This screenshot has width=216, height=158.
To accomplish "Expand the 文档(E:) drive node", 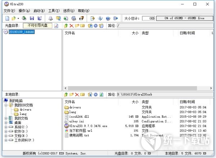I will point(6,136).
